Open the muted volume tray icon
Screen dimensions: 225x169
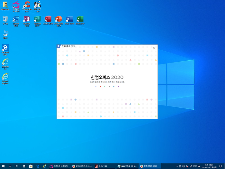point(187,166)
